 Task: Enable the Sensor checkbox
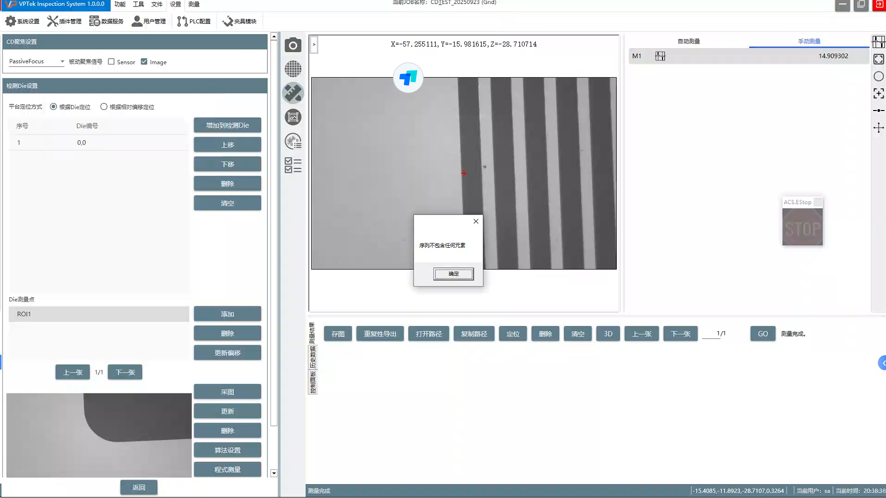111,62
